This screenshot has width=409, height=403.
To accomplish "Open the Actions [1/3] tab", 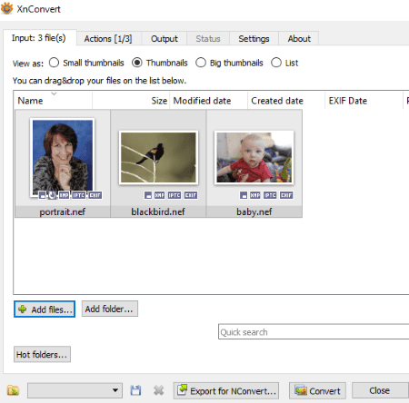I will pos(108,39).
